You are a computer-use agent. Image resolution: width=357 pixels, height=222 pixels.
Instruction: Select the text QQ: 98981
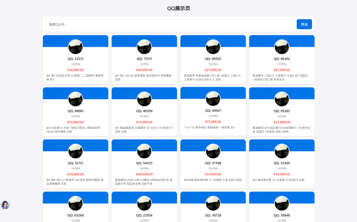point(75,111)
